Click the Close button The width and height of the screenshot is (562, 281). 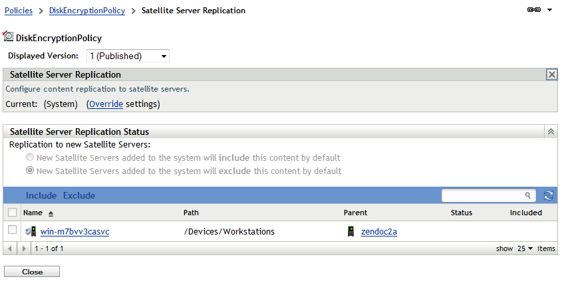(x=32, y=272)
